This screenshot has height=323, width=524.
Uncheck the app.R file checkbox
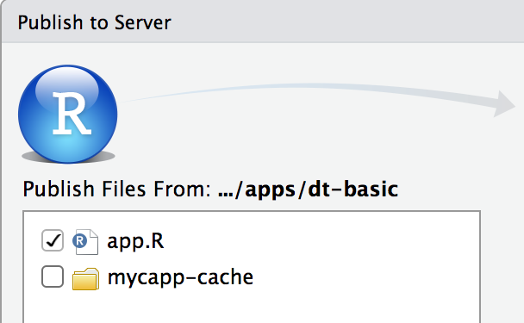click(x=53, y=240)
